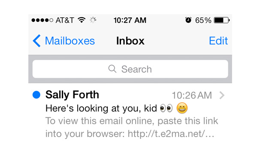Tap the battery icon in status bar
Viewport: 254px width, 159px height.
221,20
